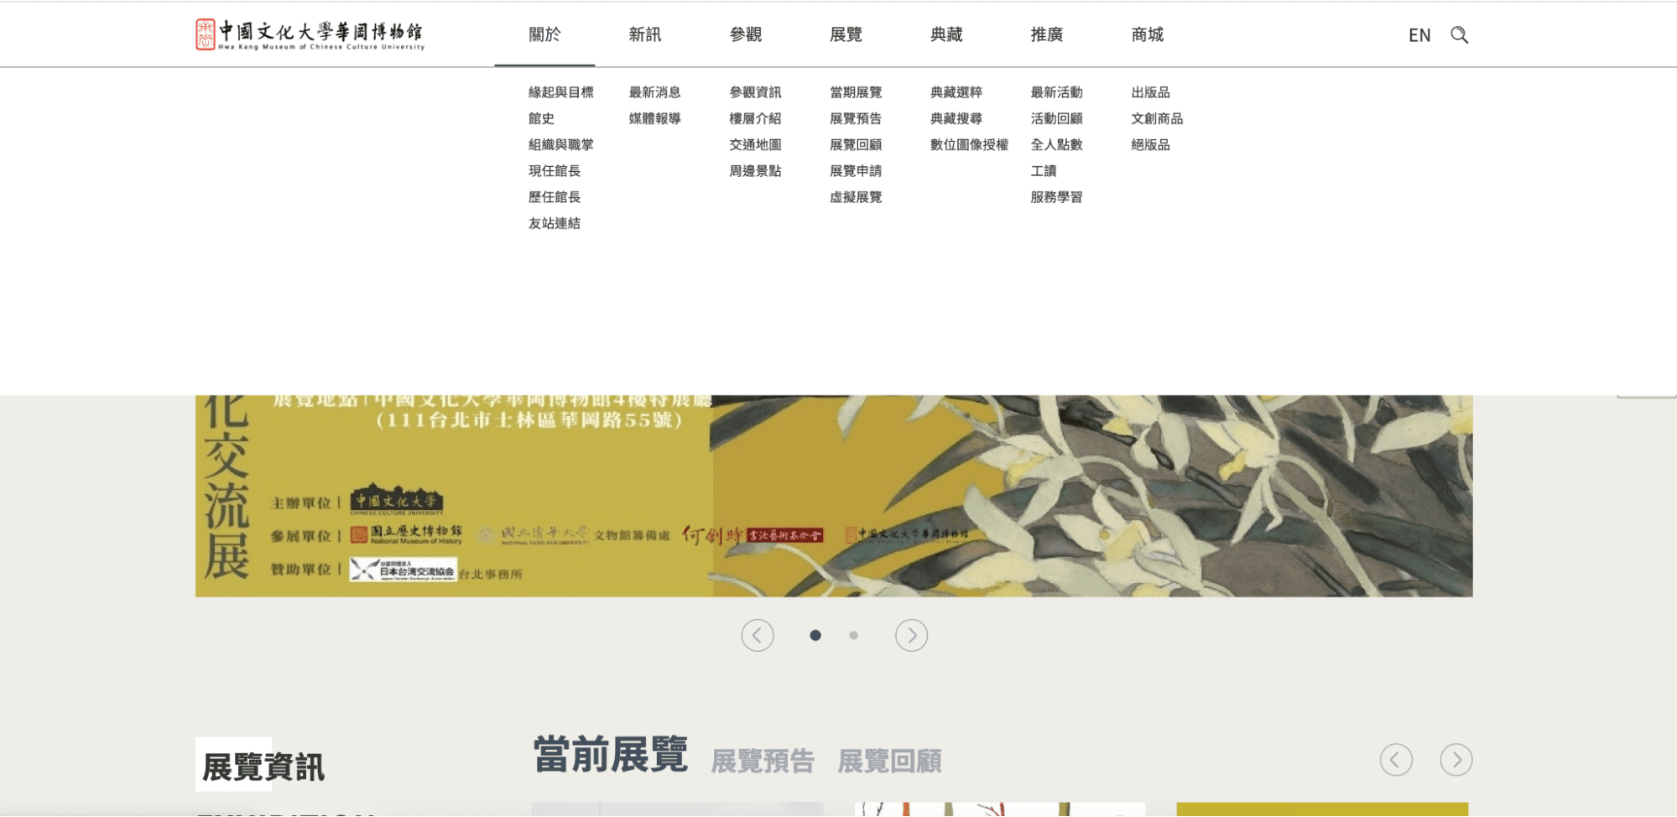Open 文創商品 link
The width and height of the screenshot is (1677, 817).
1157,118
